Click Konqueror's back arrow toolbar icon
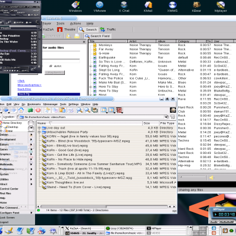Screen dimensions: 236x236 (x=6, y=110)
